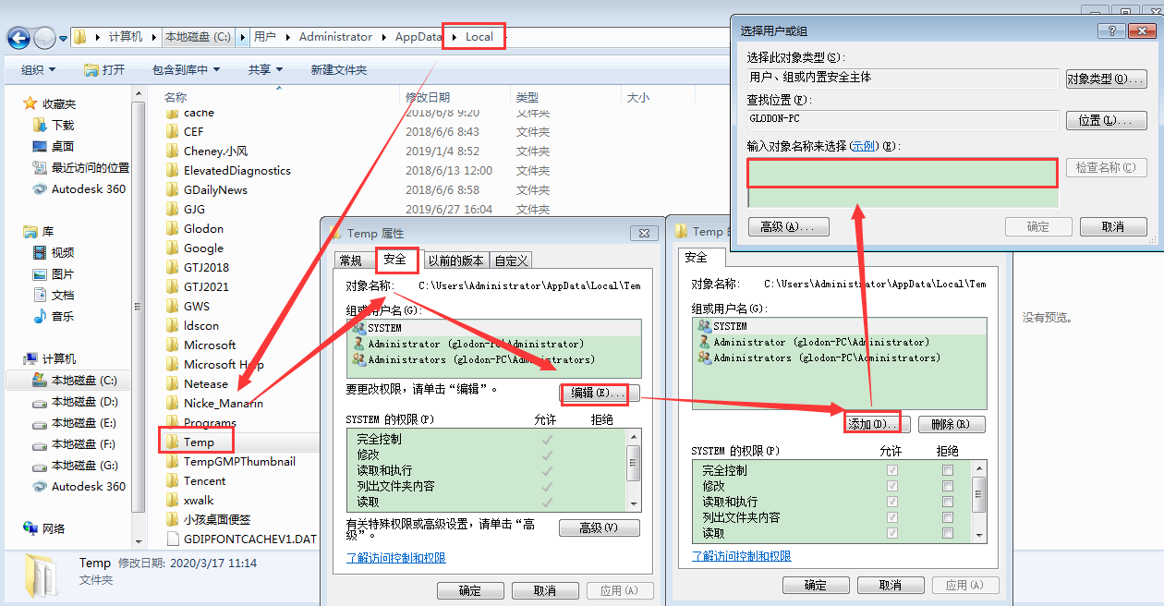
Task: Check 拒绝 box for 完全控制
Action: click(x=947, y=470)
